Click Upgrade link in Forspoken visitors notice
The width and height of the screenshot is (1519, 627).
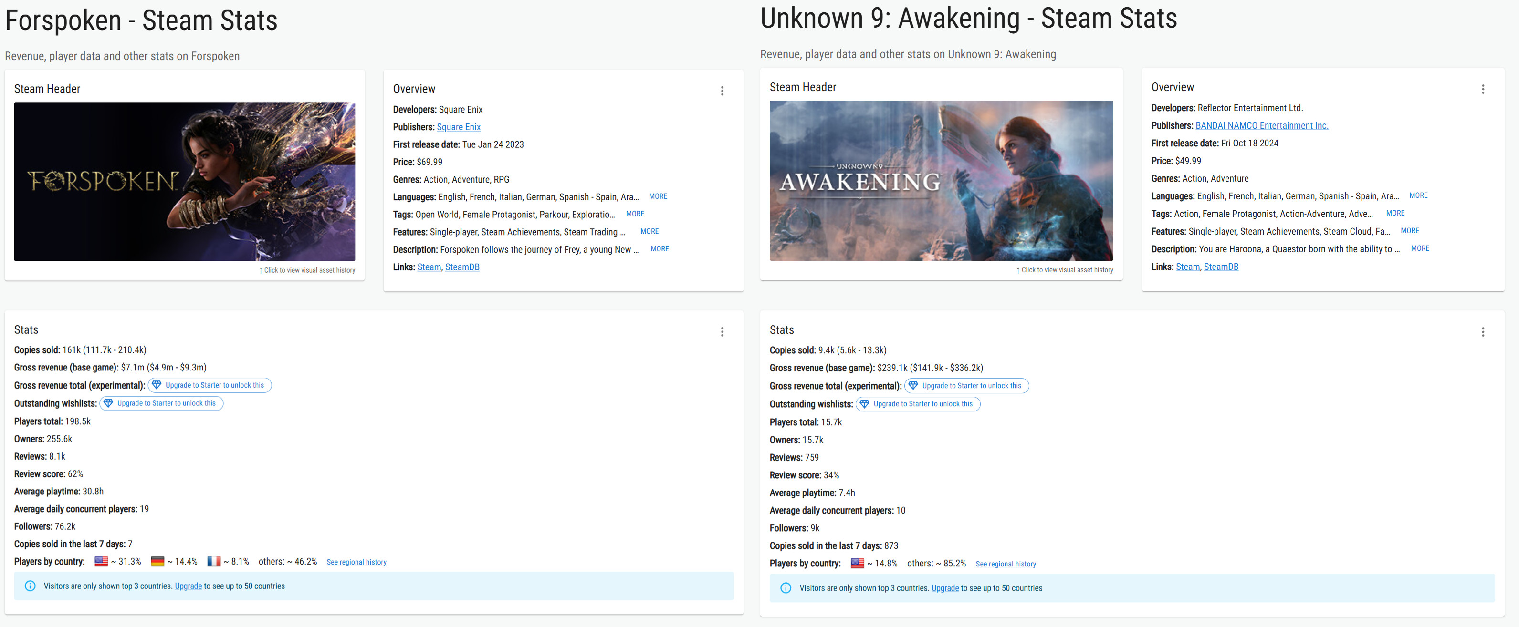click(x=188, y=586)
